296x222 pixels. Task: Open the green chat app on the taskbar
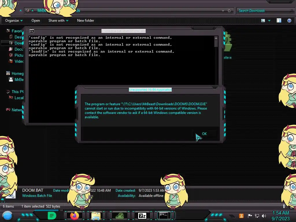pyautogui.click(x=52, y=216)
